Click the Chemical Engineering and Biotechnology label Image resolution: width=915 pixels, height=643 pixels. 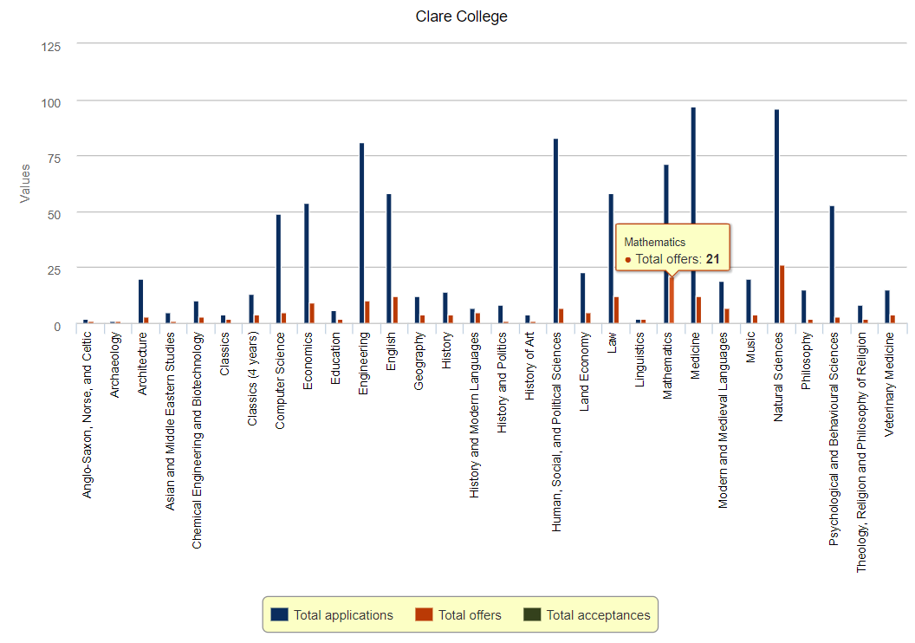click(x=198, y=440)
